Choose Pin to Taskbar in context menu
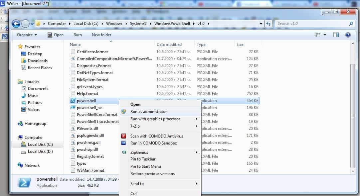Viewport: 360px width, 196px height. point(160,159)
